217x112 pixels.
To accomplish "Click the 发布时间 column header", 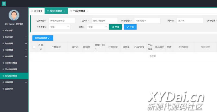I will click(x=184, y=47).
